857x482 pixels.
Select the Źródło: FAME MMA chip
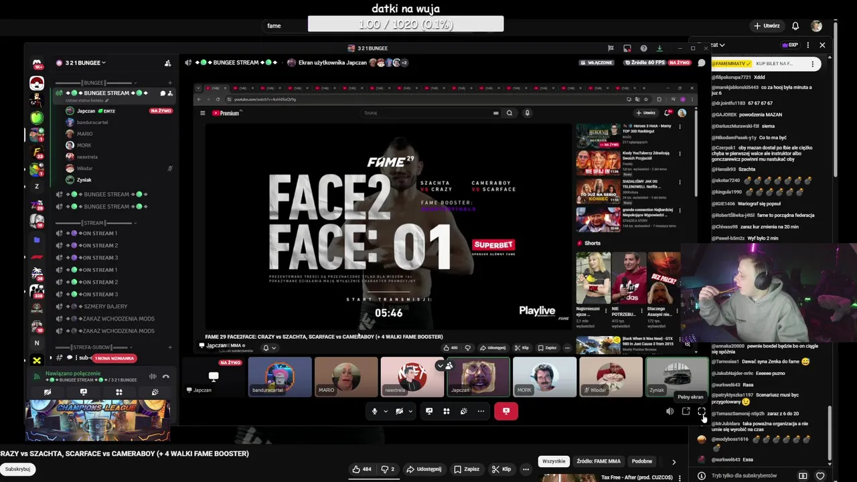point(599,461)
